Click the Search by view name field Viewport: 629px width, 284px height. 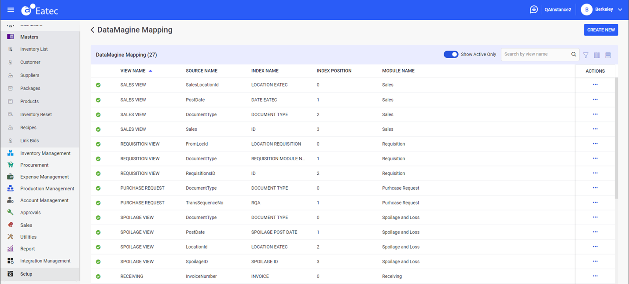pyautogui.click(x=535, y=55)
